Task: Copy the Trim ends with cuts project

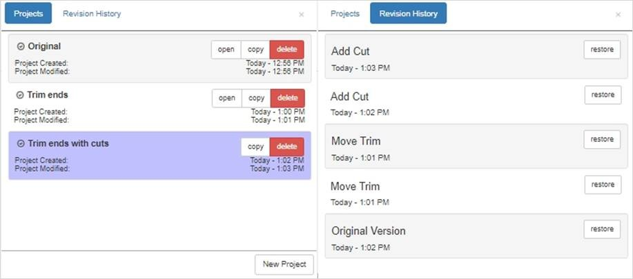Action: click(255, 147)
